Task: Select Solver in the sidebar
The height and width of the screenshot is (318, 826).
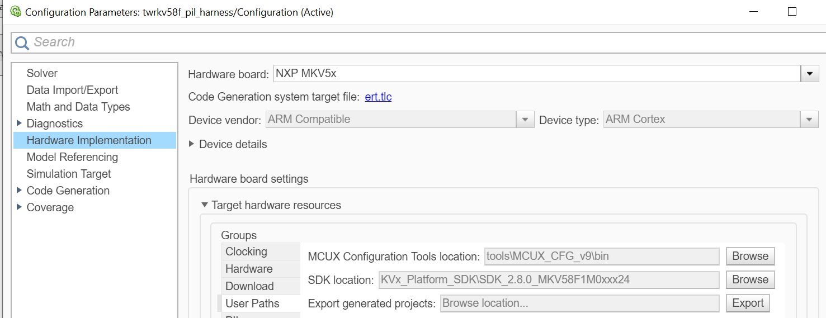Action: pyautogui.click(x=42, y=73)
